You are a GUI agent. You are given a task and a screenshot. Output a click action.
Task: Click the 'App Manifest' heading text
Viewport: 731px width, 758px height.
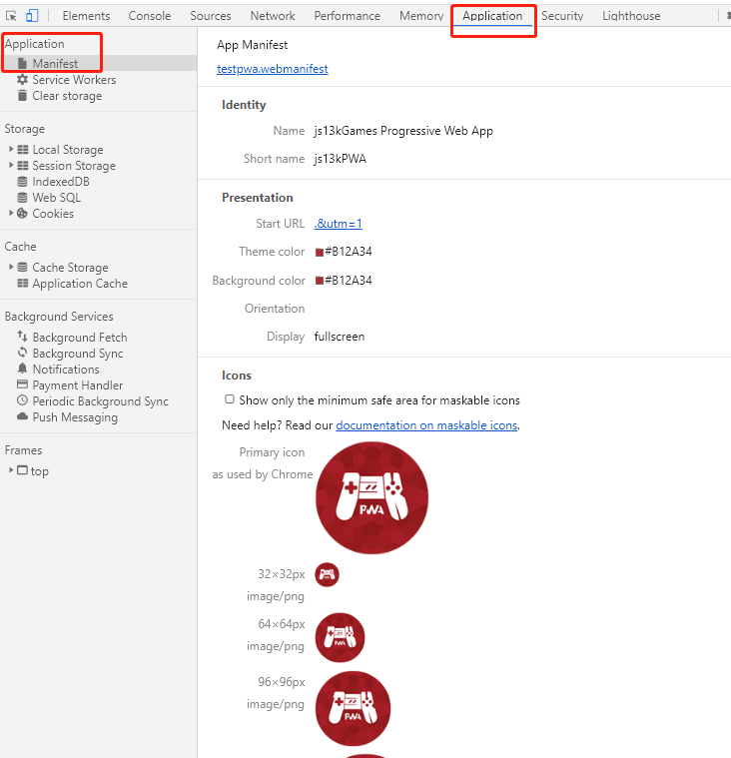coord(252,45)
